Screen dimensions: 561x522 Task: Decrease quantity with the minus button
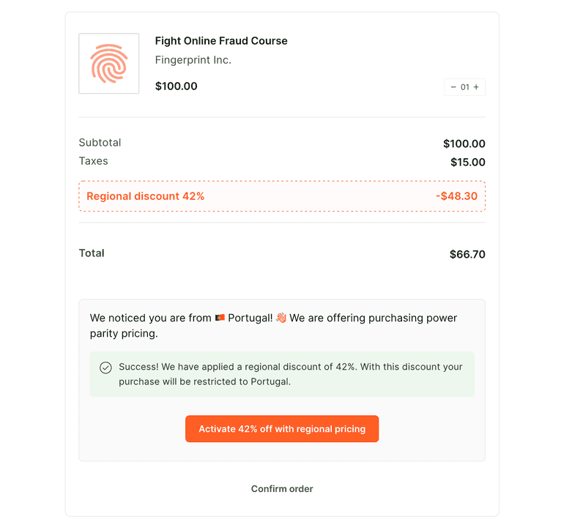tap(453, 87)
